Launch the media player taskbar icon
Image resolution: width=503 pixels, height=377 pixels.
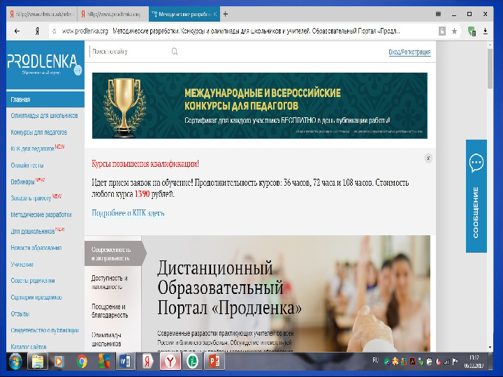click(59, 362)
